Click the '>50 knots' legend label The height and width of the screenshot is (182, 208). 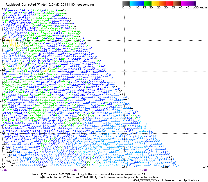200,8
